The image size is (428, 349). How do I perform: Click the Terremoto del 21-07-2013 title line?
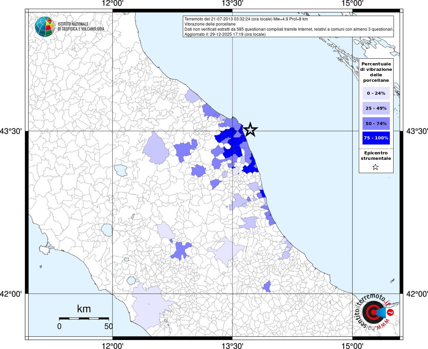pyautogui.click(x=246, y=19)
